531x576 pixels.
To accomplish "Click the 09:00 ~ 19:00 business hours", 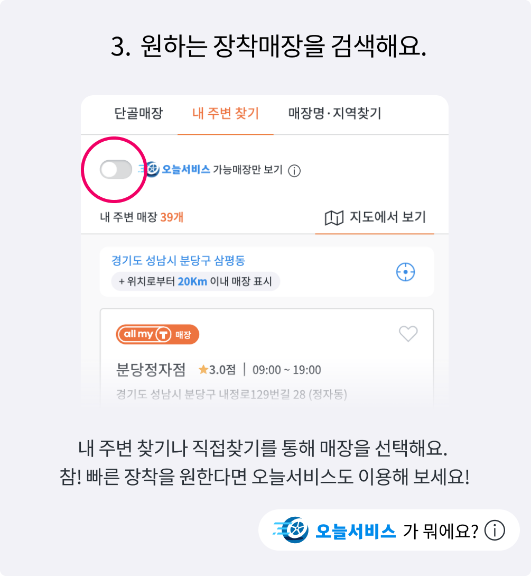I will coord(287,370).
